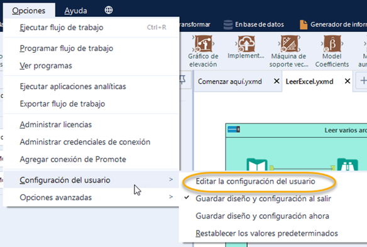This screenshot has width=367, height=247.
Task: Expand the Opciones avanzadas submenu
Action: (x=92, y=197)
